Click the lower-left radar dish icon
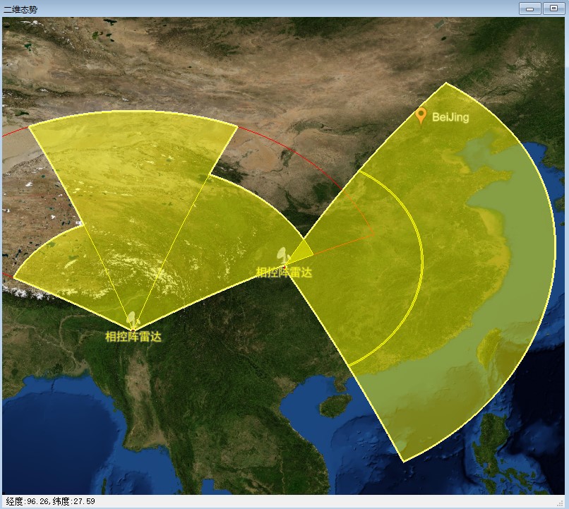Viewport: 569px width, 509px height. tap(133, 319)
